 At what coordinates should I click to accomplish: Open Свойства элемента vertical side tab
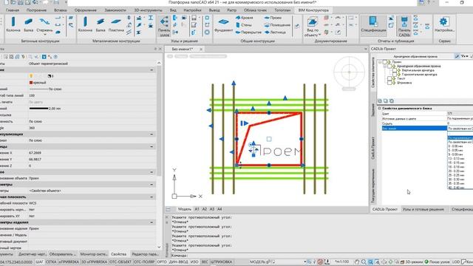[x=373, y=72]
